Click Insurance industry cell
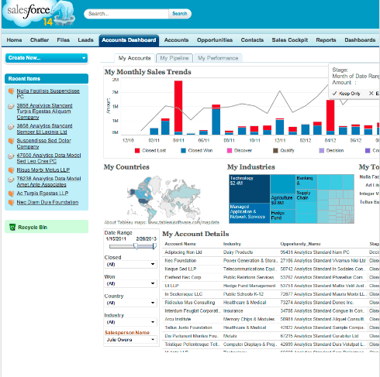380x377 pixels. pyautogui.click(x=233, y=311)
